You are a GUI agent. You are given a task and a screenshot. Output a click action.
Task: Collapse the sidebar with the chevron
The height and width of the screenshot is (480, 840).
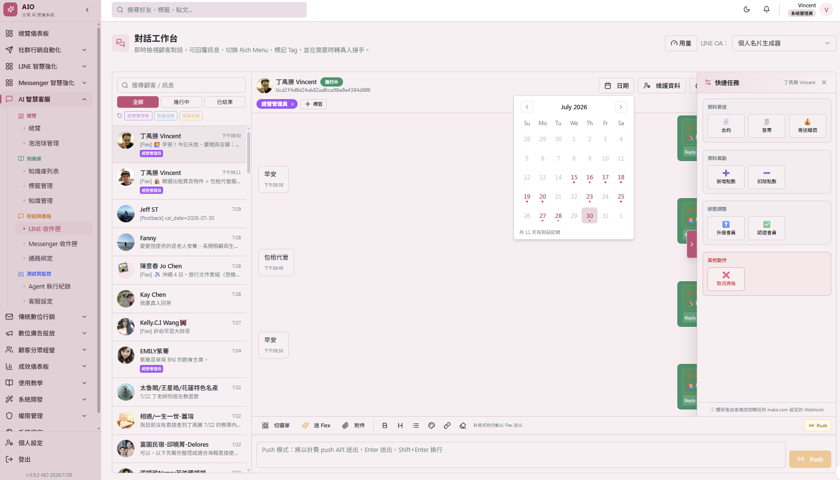pyautogui.click(x=87, y=10)
